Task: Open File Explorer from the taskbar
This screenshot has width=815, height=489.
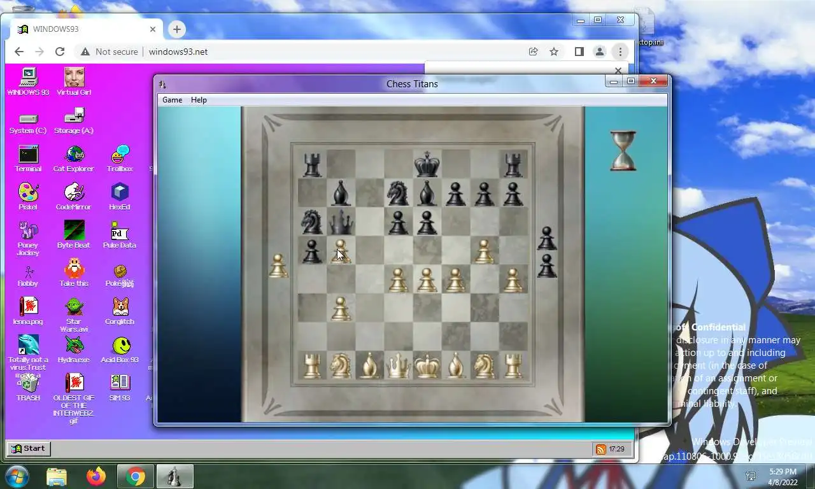Action: [x=57, y=476]
